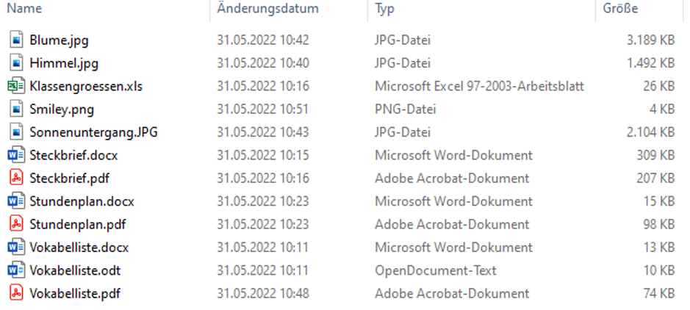Select the Sonnenuntergang.JPG file name
Screen dimensions: 690x310
coord(93,132)
